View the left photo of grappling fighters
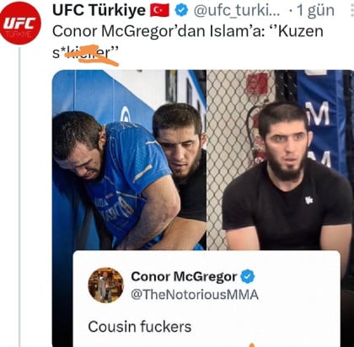Image resolution: width=354 pixels, height=347 pixels. point(129,160)
